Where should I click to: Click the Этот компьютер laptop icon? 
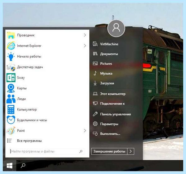(95, 94)
